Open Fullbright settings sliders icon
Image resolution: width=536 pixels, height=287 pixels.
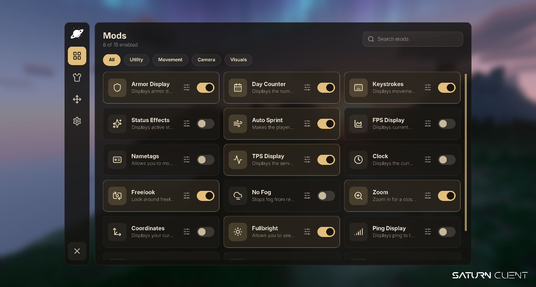click(x=307, y=232)
